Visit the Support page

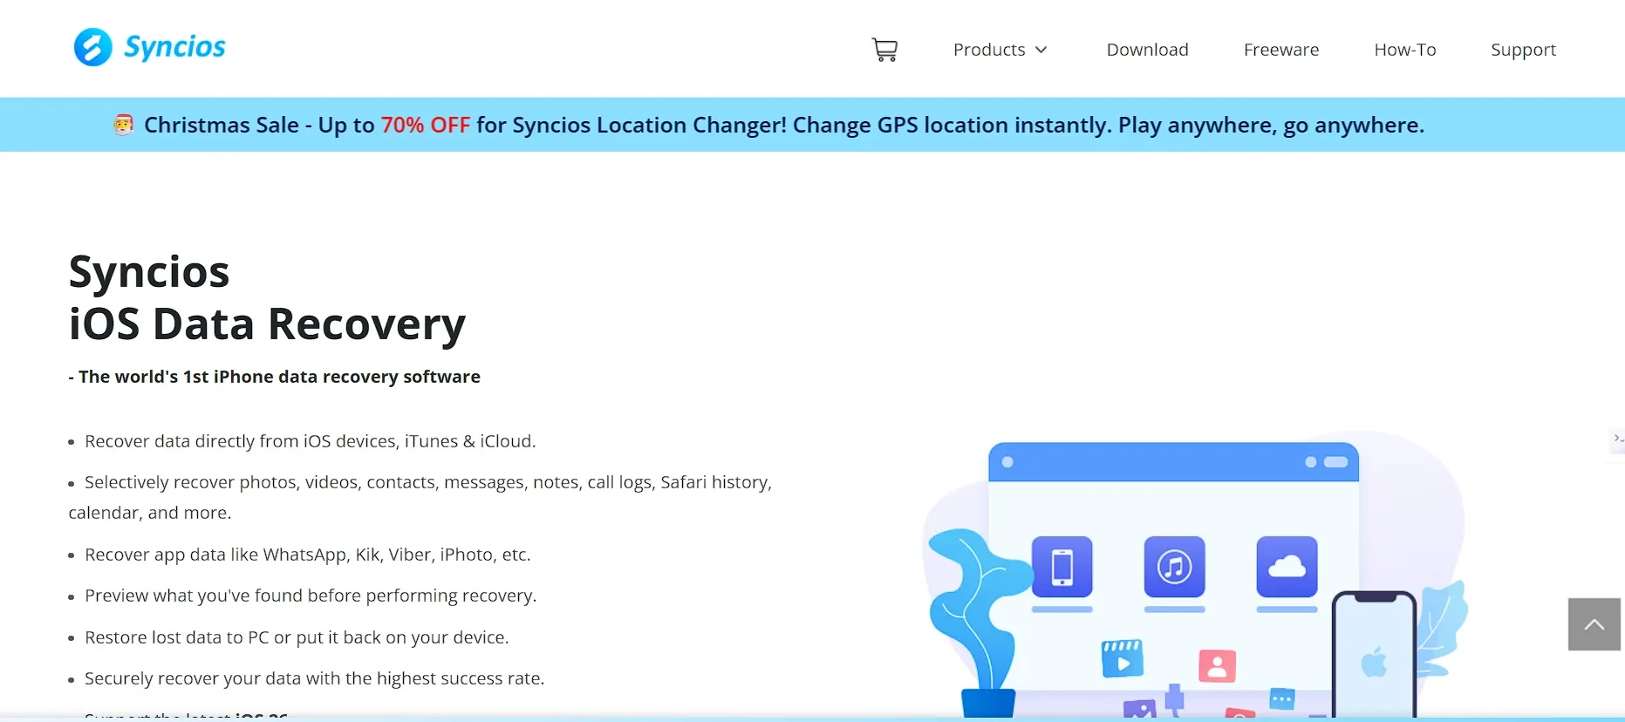pos(1523,50)
